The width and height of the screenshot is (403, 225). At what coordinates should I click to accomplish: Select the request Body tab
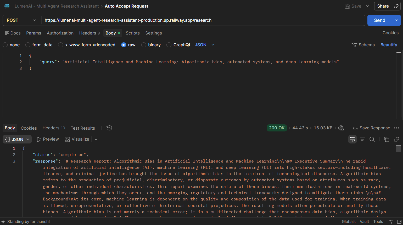tap(113, 33)
